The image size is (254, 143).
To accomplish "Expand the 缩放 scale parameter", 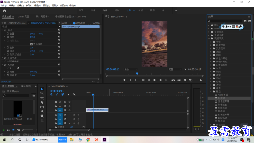I will point(4,37).
